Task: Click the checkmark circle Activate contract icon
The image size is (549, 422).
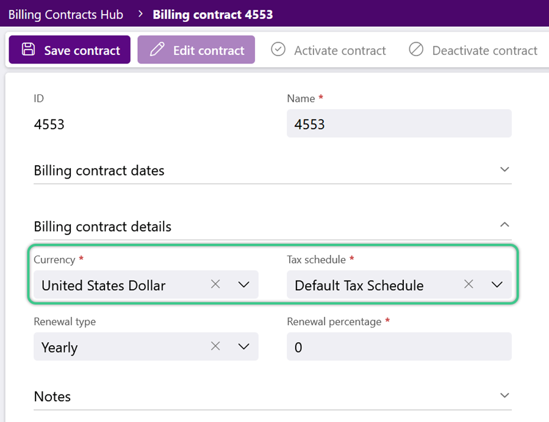Action: [278, 49]
